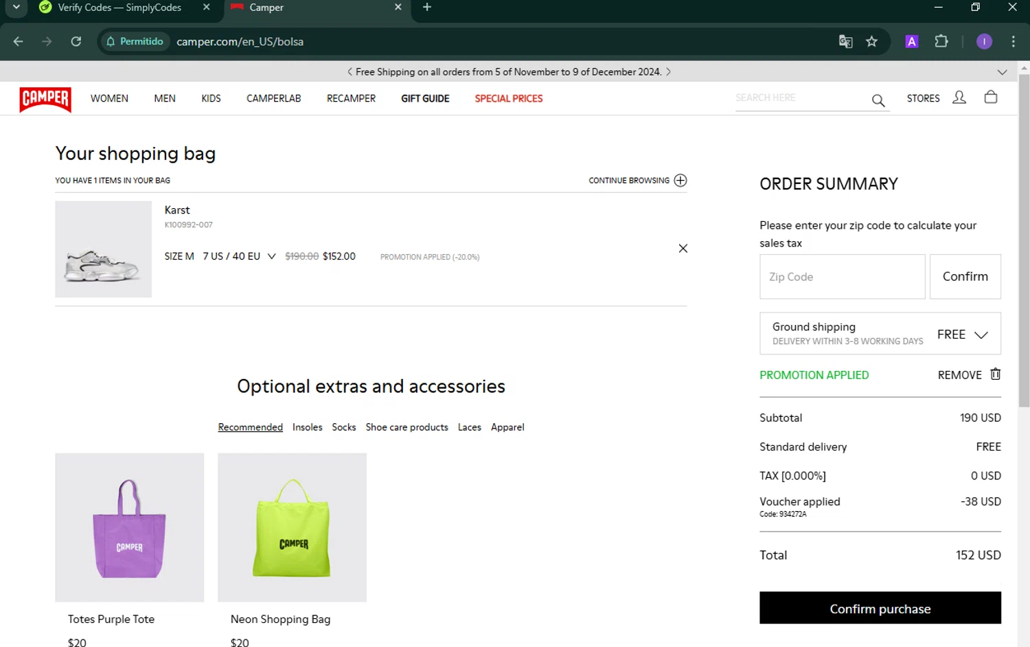Open the Karst product name link
Screen dimensions: 1030x647
coord(177,210)
